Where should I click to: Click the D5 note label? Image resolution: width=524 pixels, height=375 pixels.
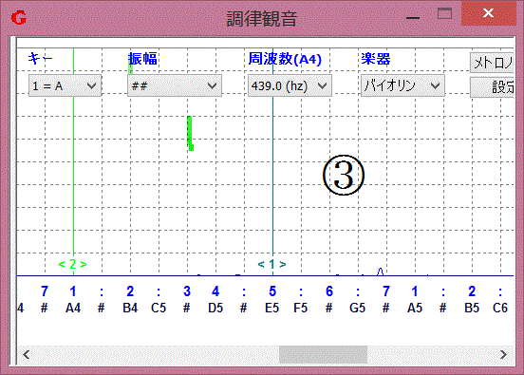(x=215, y=308)
